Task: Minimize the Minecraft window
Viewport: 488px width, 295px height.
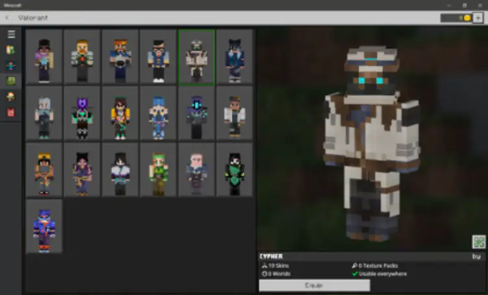Action: pos(449,5)
